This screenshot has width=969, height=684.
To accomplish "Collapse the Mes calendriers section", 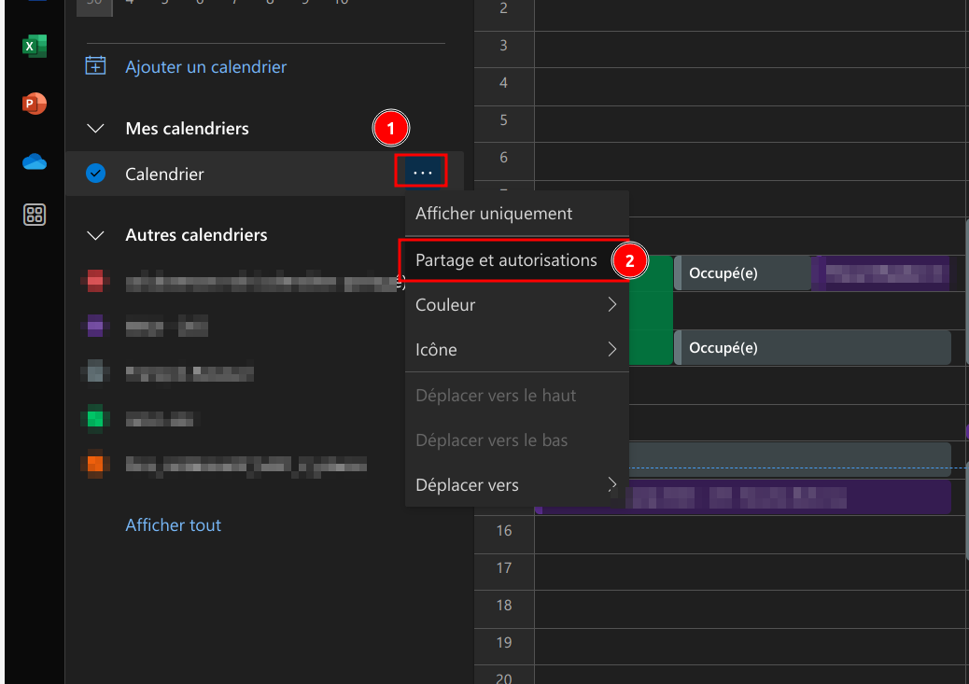I will pos(95,128).
